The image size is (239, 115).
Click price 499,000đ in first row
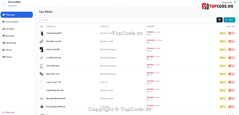click(150, 32)
